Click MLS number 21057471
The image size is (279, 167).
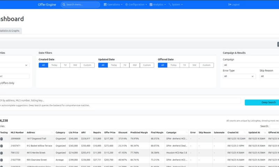pyautogui.click(x=15, y=146)
